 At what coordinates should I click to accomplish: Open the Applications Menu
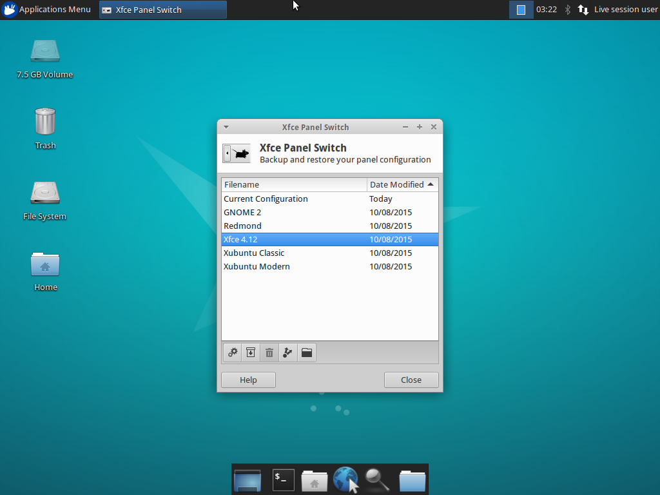(47, 9)
